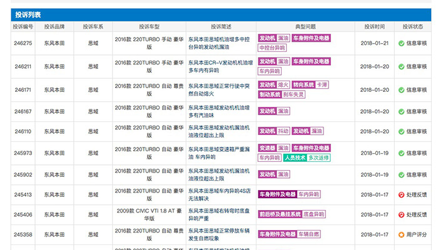Click complaint number 245406
The image size is (438, 250).
click(x=23, y=215)
